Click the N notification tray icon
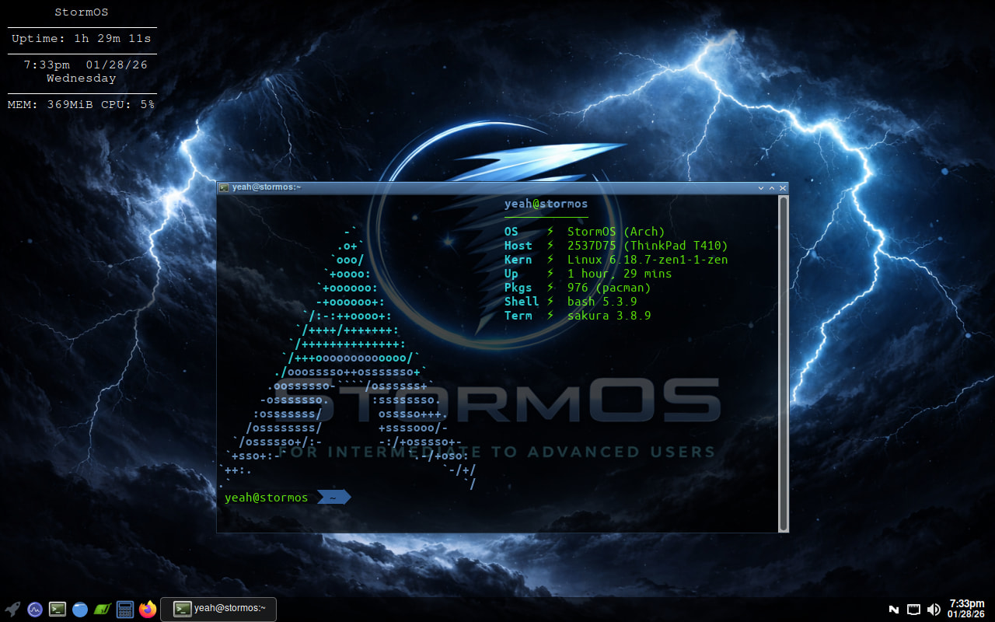This screenshot has width=995, height=622. [x=893, y=610]
